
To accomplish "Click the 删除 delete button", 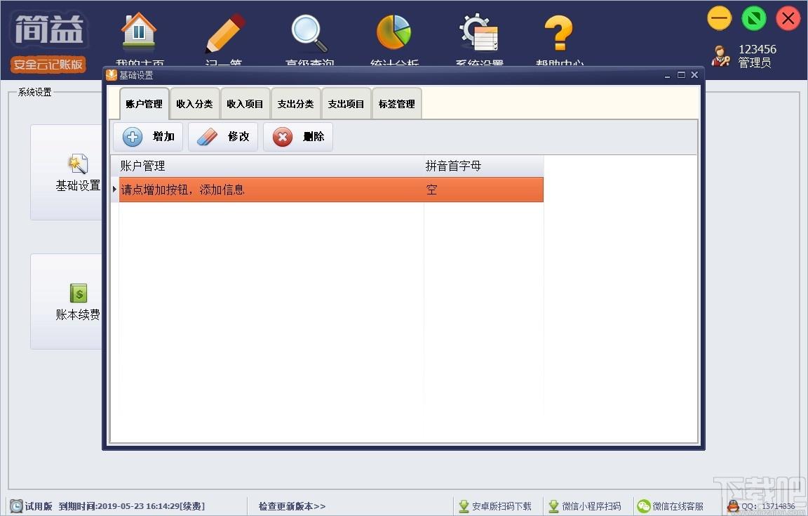I will [x=298, y=137].
